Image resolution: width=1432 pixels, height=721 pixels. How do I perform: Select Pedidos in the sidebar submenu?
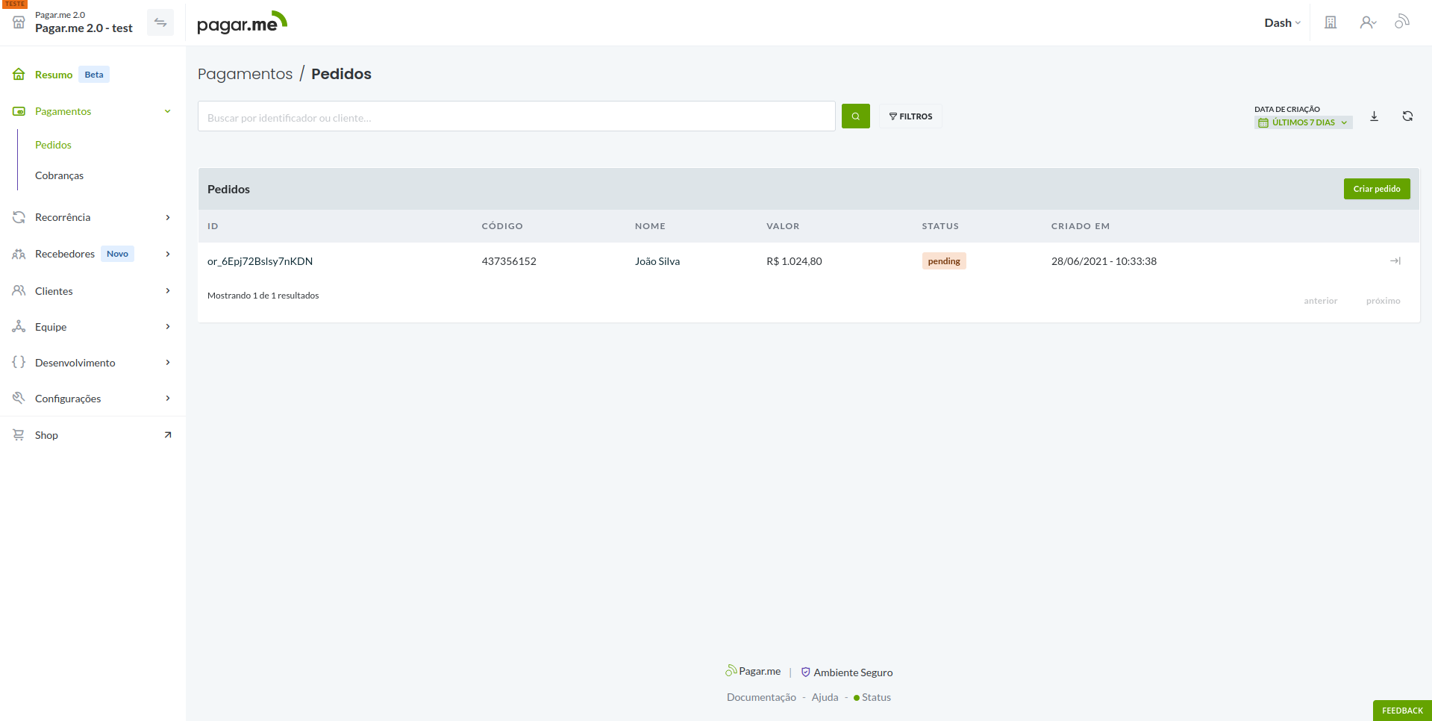pos(53,145)
